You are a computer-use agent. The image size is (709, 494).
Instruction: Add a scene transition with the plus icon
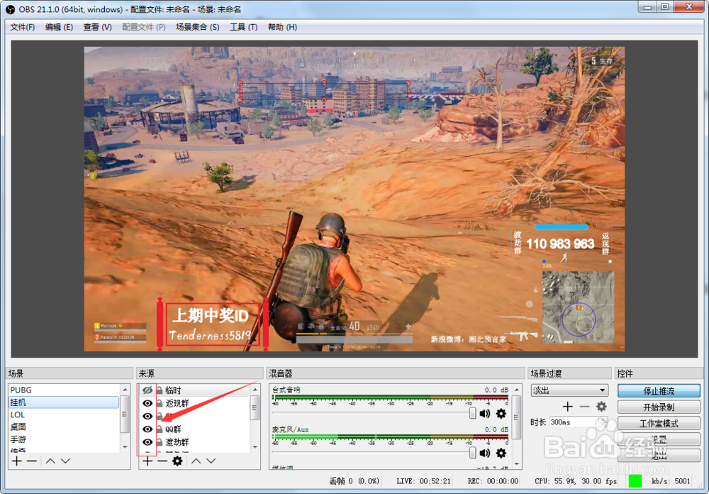(x=567, y=407)
